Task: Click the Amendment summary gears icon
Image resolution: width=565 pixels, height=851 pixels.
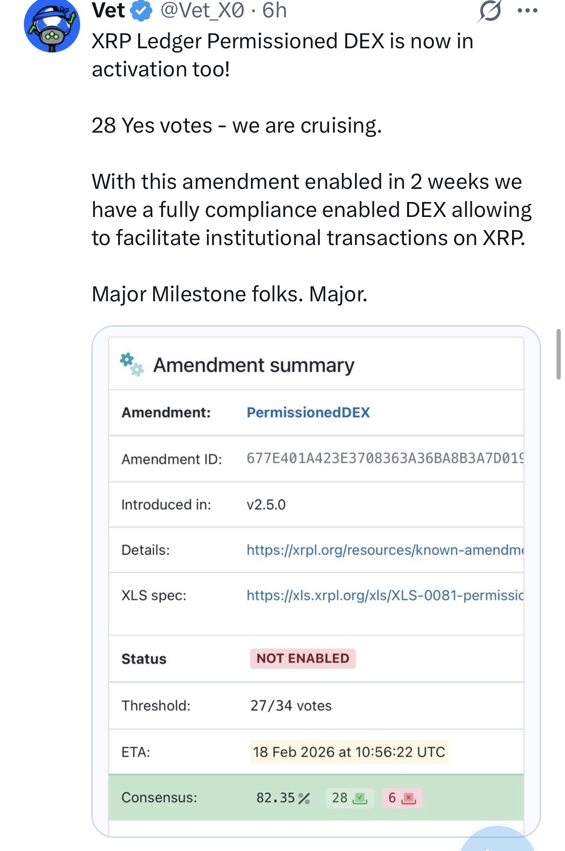Action: click(x=132, y=365)
